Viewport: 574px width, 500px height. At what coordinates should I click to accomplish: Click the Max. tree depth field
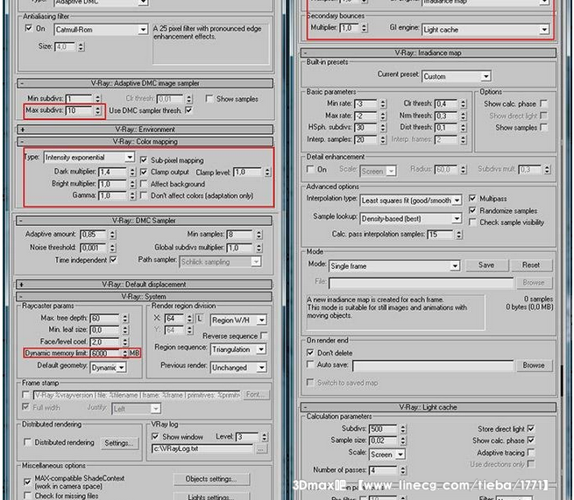(x=105, y=318)
